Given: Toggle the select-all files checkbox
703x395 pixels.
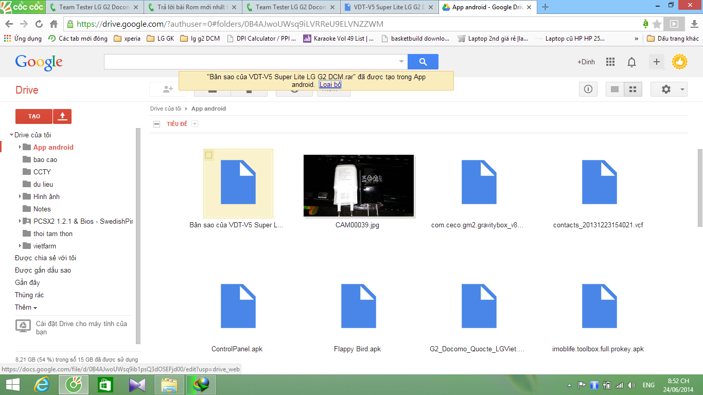Looking at the screenshot, I should click(x=157, y=124).
